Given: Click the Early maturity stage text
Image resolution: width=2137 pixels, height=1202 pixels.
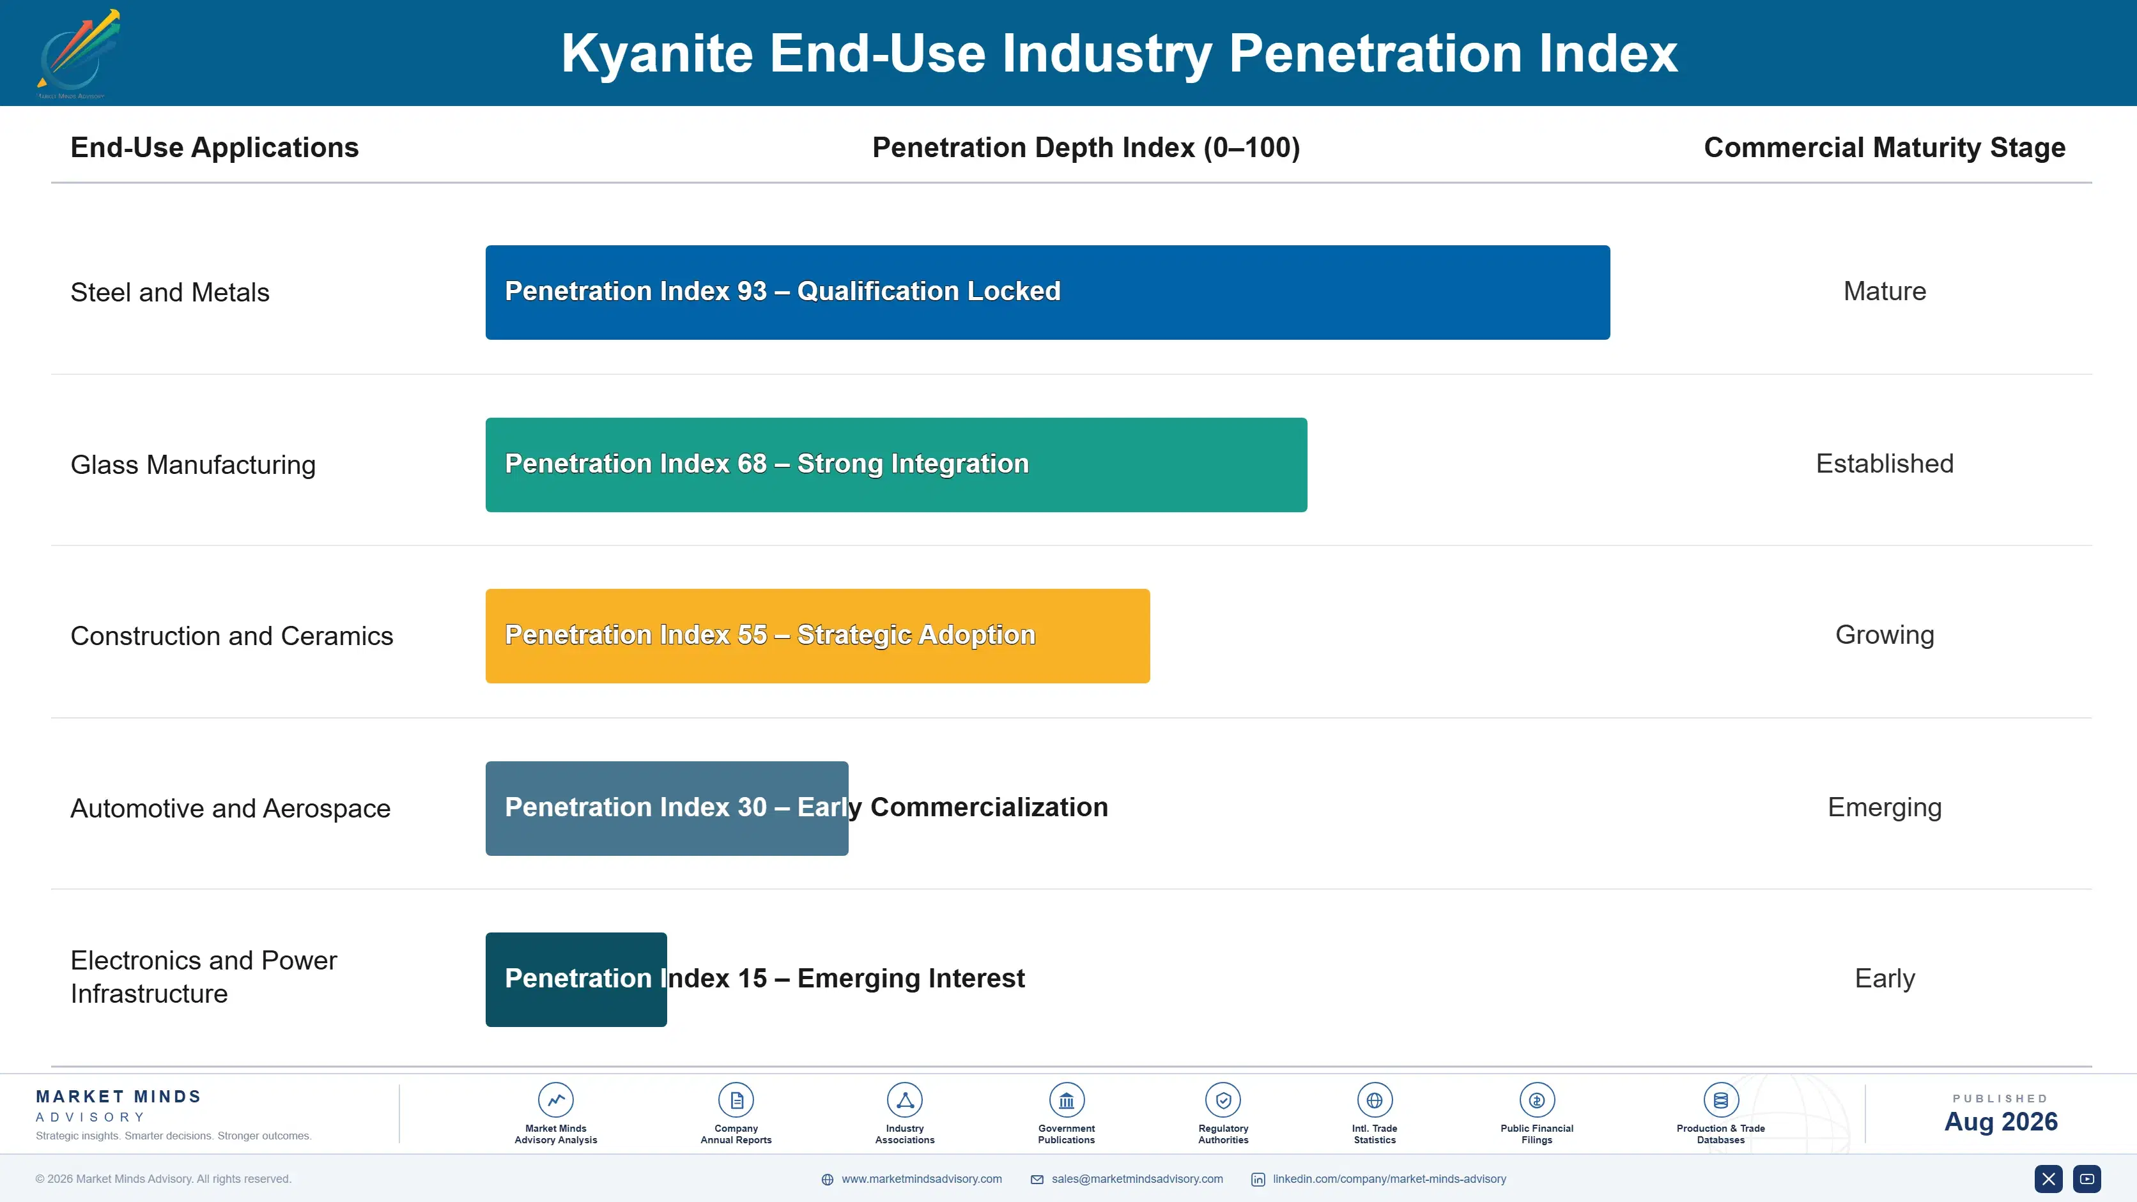Looking at the screenshot, I should click(x=1884, y=979).
